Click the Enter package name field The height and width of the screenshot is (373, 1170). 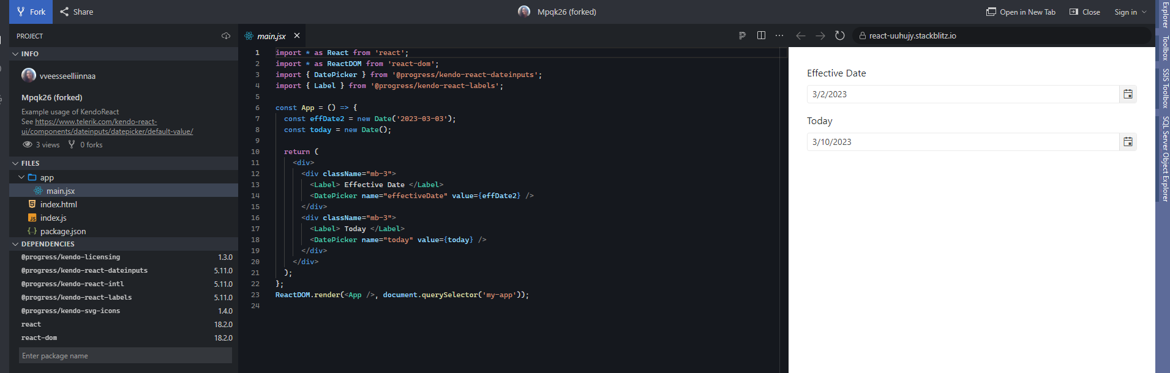(125, 356)
